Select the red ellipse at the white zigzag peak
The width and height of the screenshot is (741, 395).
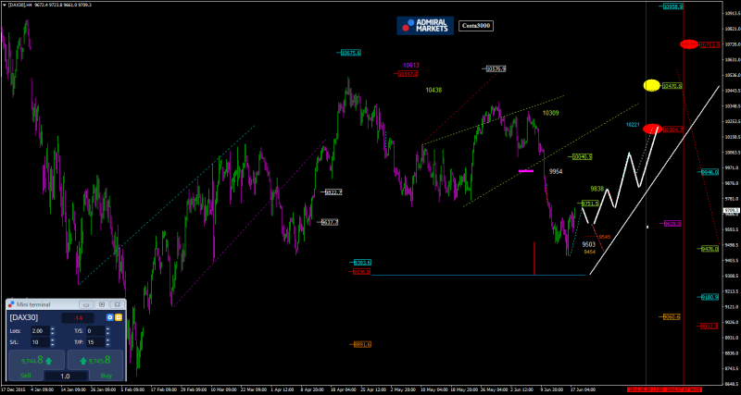tap(652, 129)
